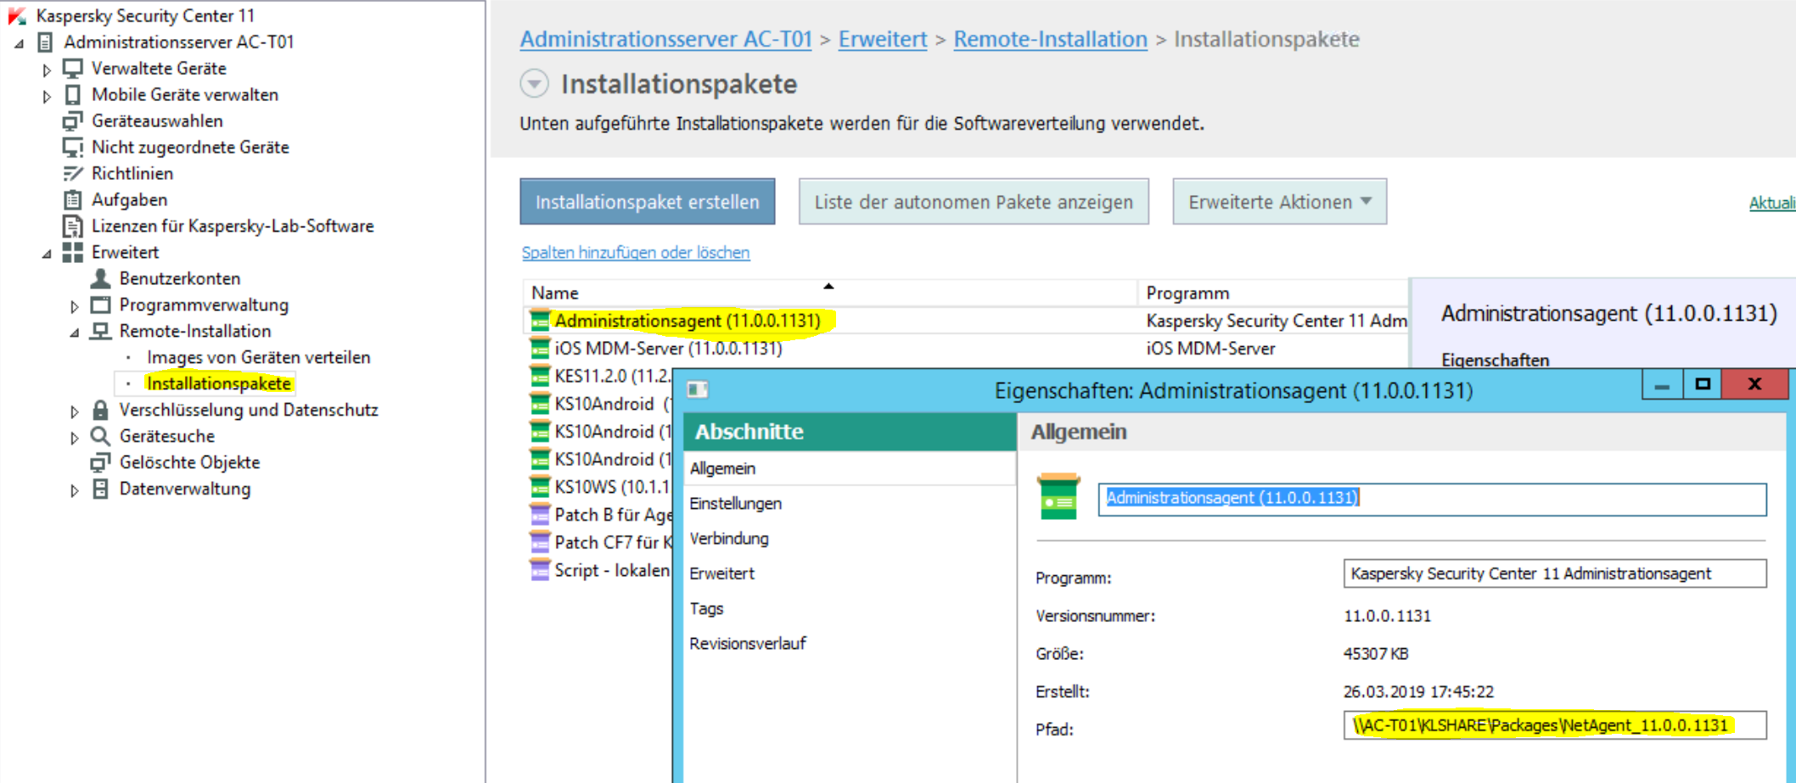Click the Richtlinien icon in tree
Screen dimensions: 1796x783
pyautogui.click(x=73, y=173)
